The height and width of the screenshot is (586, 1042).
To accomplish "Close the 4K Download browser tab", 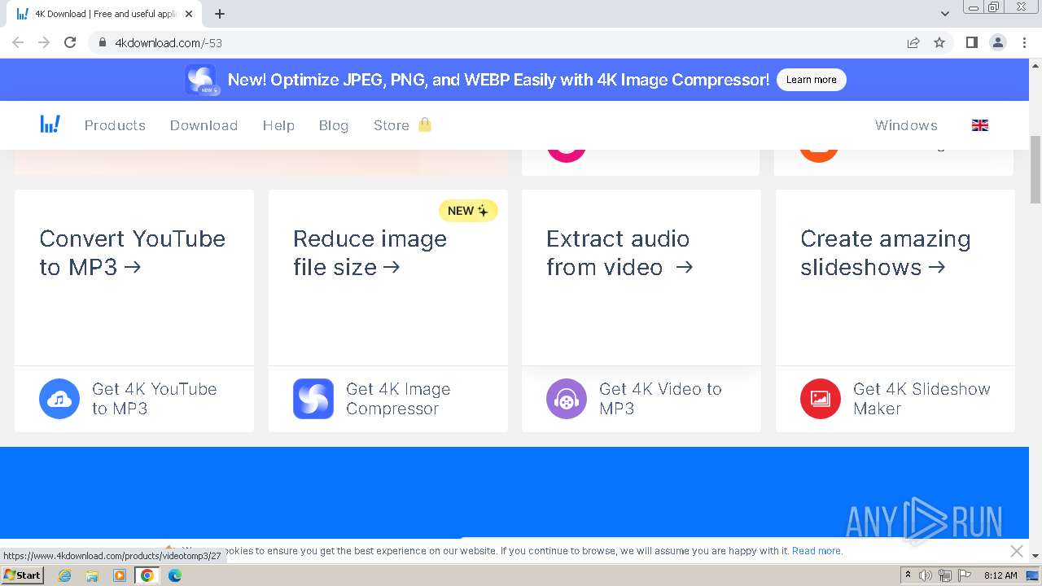I will coord(189,14).
